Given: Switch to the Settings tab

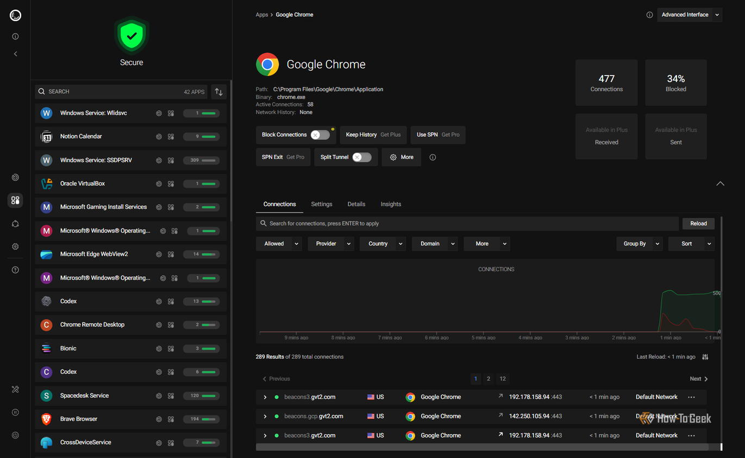Looking at the screenshot, I should click(x=322, y=204).
